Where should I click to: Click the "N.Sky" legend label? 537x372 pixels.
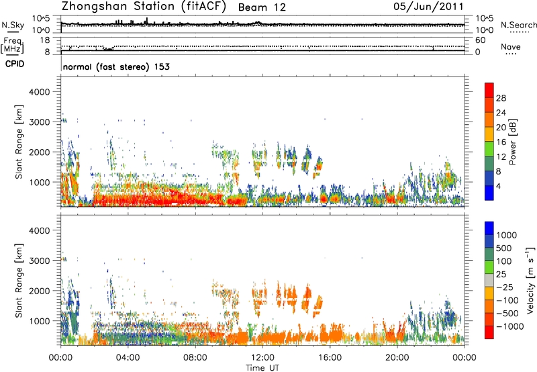(x=13, y=25)
